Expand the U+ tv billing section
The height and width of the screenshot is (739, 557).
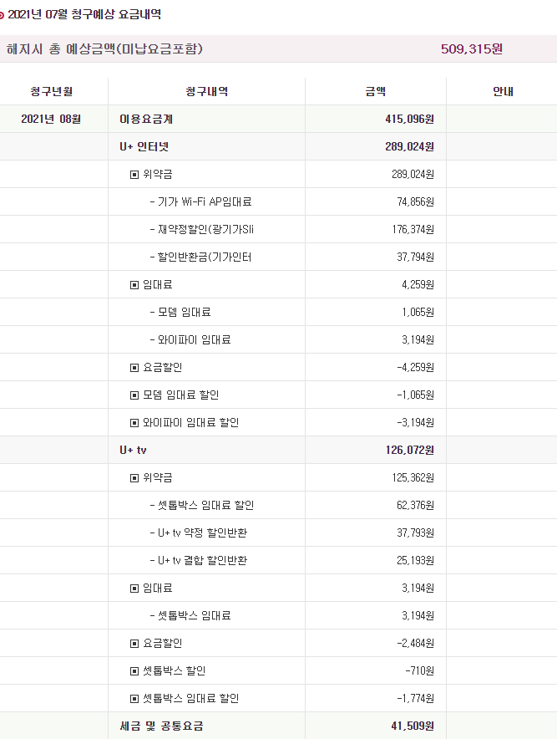tap(133, 450)
